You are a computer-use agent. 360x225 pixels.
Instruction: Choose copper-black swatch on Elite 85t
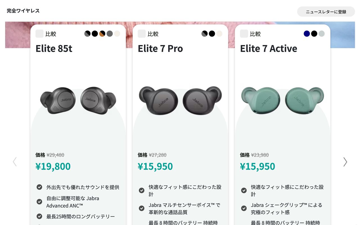click(102, 34)
